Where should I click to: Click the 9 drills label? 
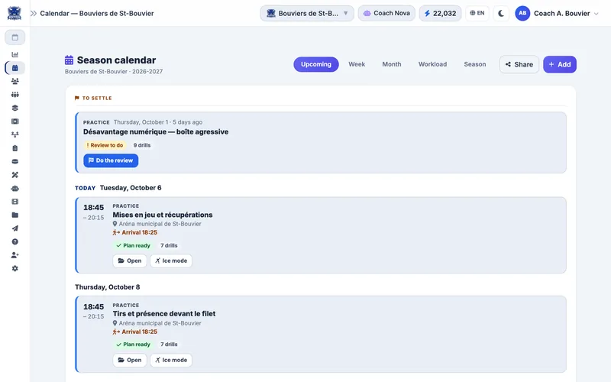click(142, 145)
